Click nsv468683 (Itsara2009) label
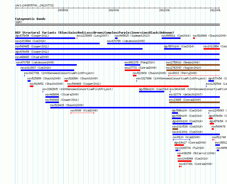The width and height of the screenshot is (227, 184). (32, 57)
